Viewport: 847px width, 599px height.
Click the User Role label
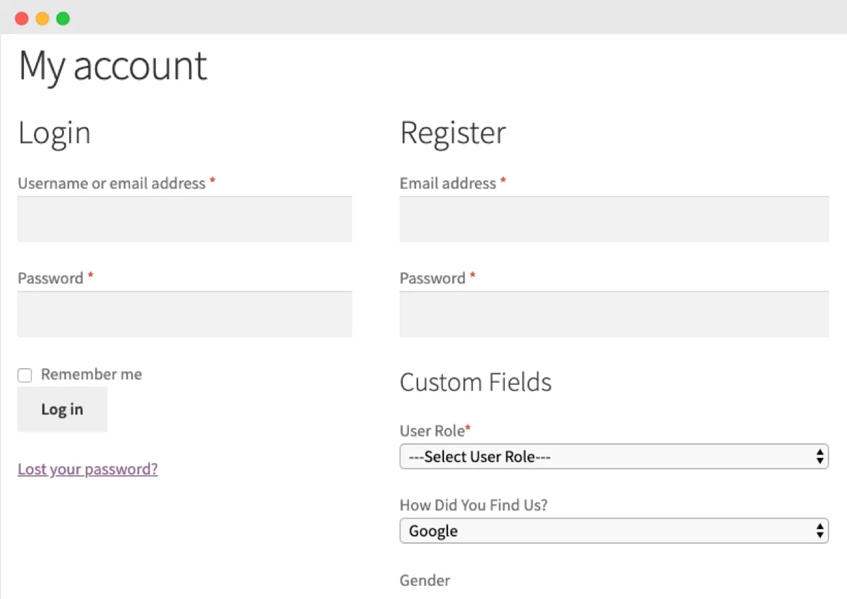pyautogui.click(x=432, y=431)
